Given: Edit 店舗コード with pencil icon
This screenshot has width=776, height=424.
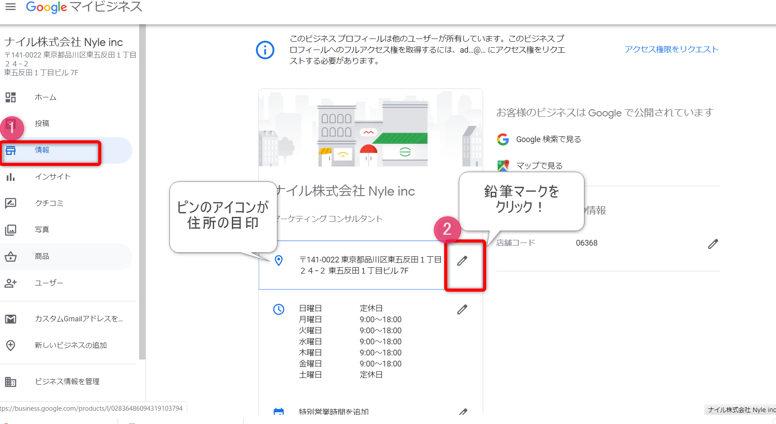Looking at the screenshot, I should coord(713,244).
